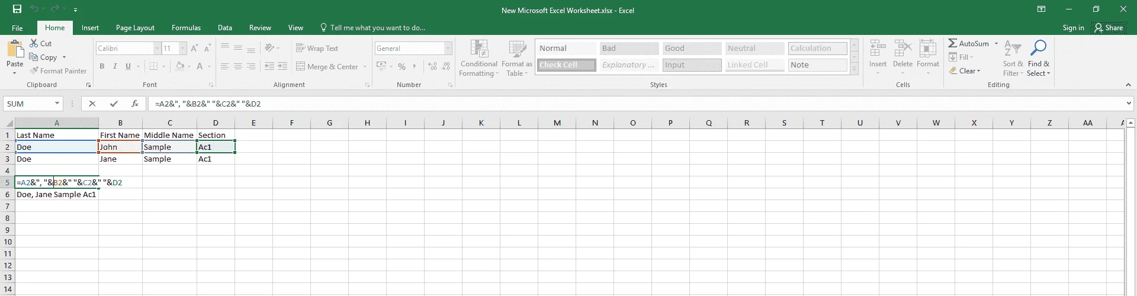Open the AutoSum dropdown arrow
The width and height of the screenshot is (1137, 296).
996,43
